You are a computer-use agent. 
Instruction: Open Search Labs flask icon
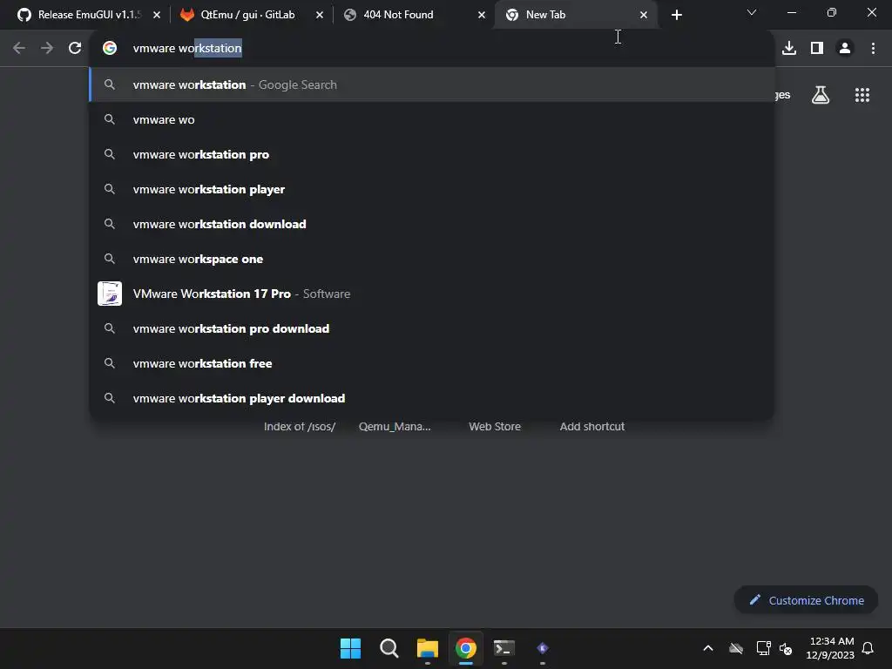pyautogui.click(x=821, y=95)
